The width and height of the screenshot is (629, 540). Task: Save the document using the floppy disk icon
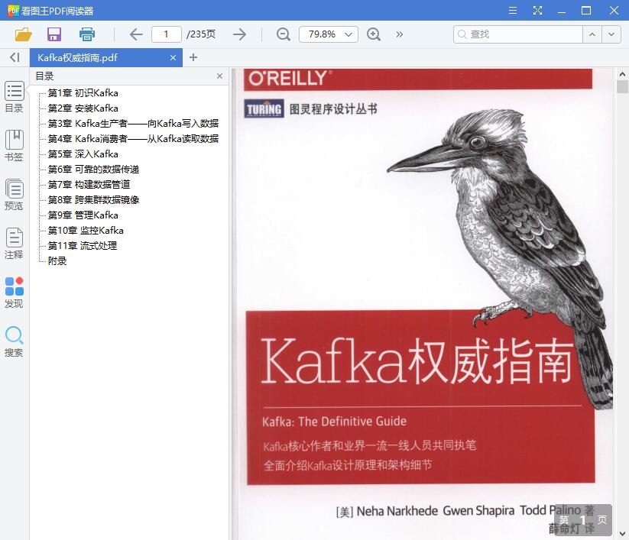click(54, 34)
